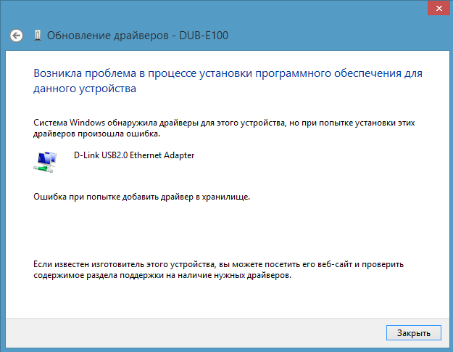
Task: Click the small device icon in title bar
Action: [x=37, y=35]
